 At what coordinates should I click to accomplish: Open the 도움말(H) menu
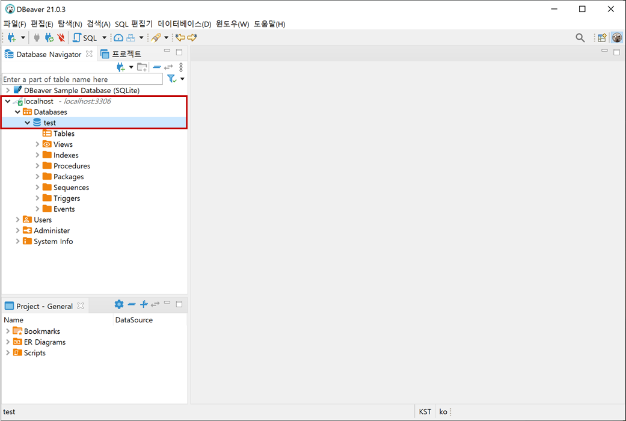tap(269, 24)
